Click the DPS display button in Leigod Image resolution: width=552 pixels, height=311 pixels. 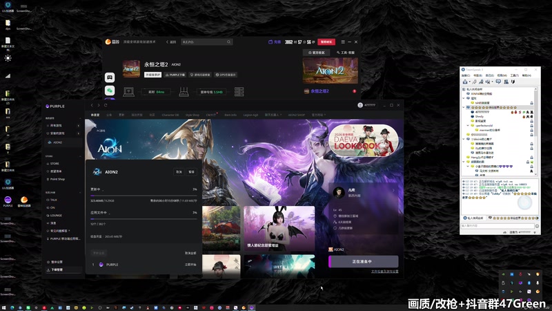[x=226, y=75]
